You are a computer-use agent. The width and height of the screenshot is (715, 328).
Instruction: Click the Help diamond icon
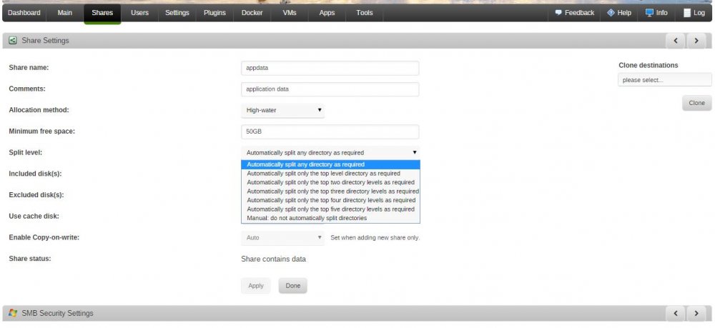[x=611, y=13]
